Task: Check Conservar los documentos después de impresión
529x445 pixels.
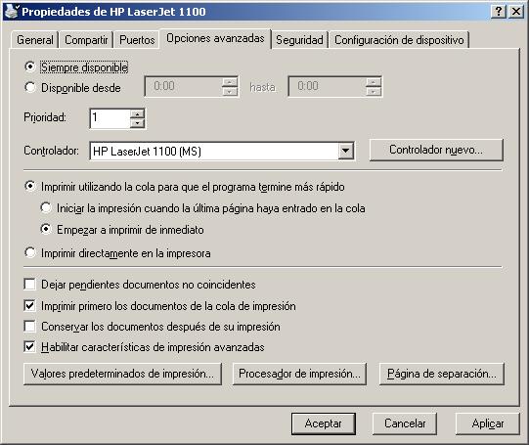Action: 29,327
